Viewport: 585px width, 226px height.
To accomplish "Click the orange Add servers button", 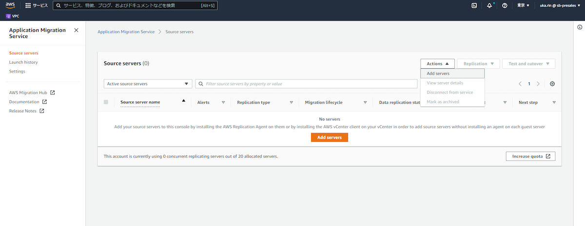I will click(329, 138).
